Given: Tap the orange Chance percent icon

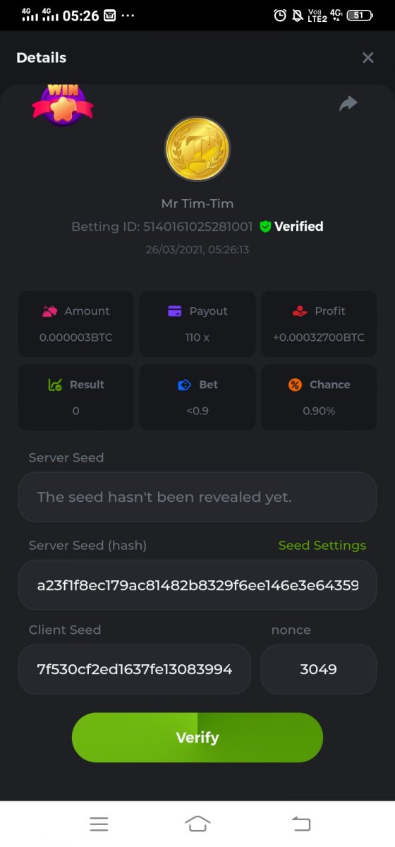Looking at the screenshot, I should pos(296,385).
